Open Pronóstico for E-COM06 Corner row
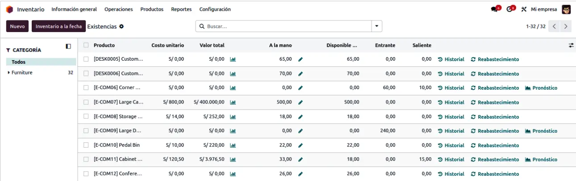This screenshot has height=181, width=576. tap(541, 88)
